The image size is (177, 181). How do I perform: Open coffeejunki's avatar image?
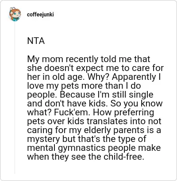pyautogui.click(x=15, y=14)
